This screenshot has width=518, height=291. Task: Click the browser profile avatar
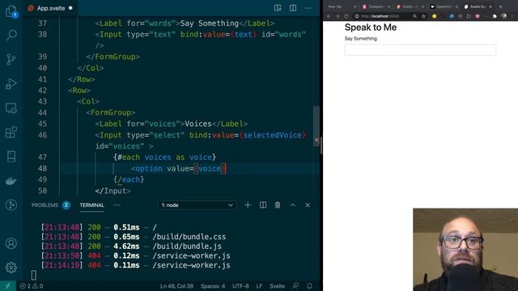tap(503, 16)
